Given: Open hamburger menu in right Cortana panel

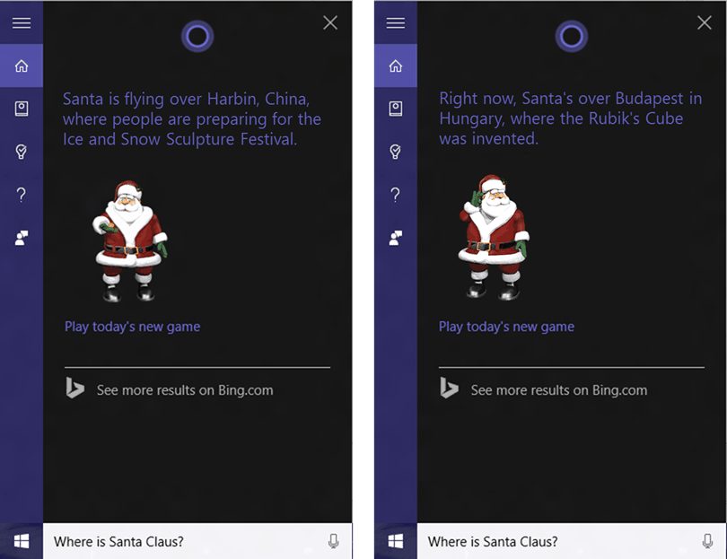Looking at the screenshot, I should pos(396,22).
